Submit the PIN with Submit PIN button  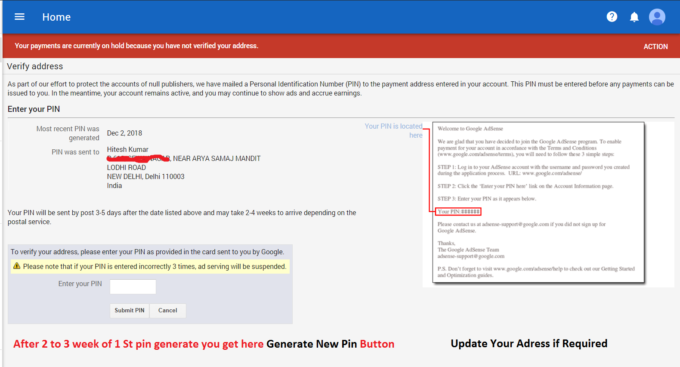(x=130, y=311)
